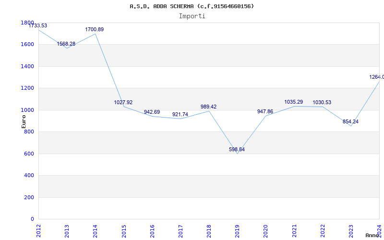The image size is (384, 240).
Task: Select the 989.42 data label
Action: [208, 107]
